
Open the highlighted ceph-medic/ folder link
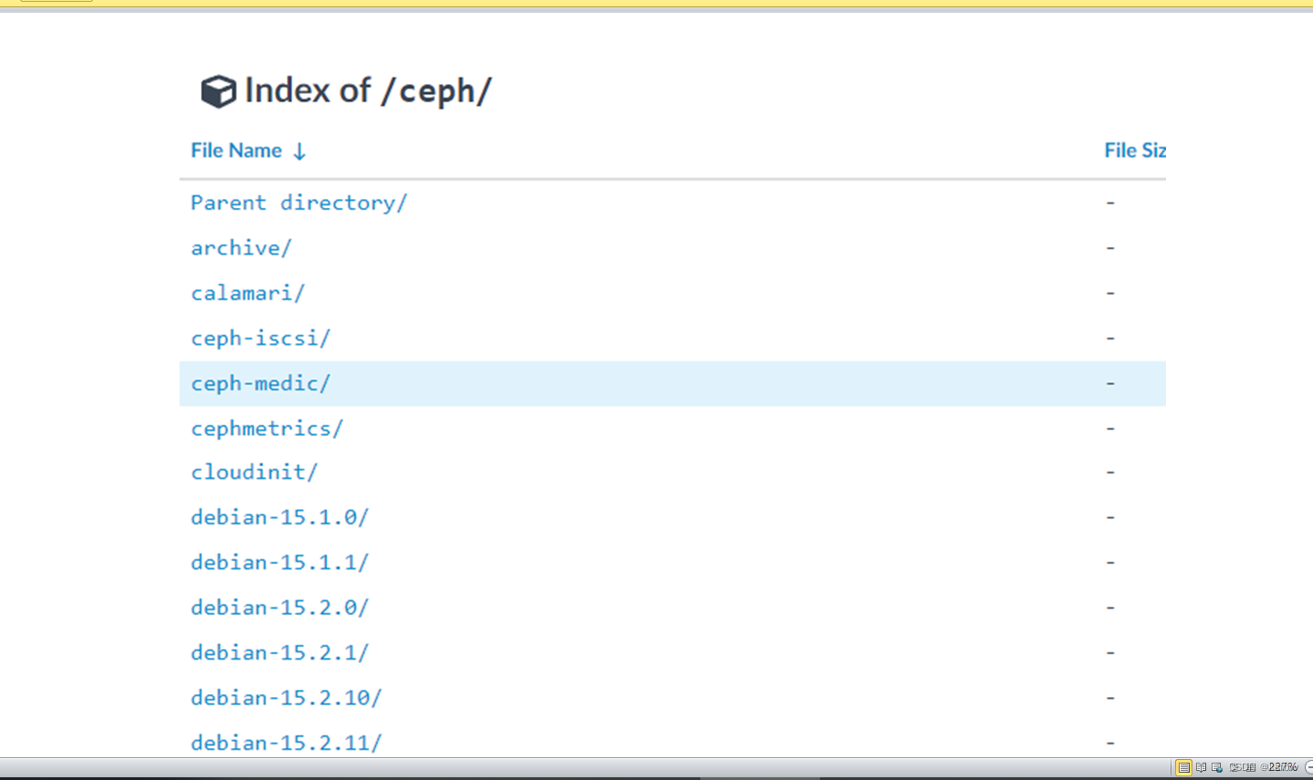click(260, 383)
